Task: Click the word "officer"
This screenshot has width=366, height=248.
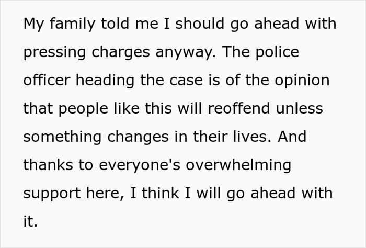Action: [x=46, y=81]
